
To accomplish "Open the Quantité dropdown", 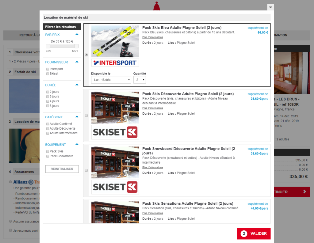I will (x=140, y=80).
